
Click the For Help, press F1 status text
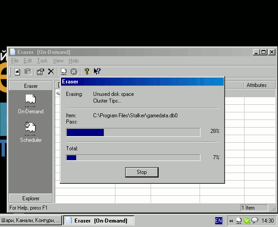tap(29, 208)
